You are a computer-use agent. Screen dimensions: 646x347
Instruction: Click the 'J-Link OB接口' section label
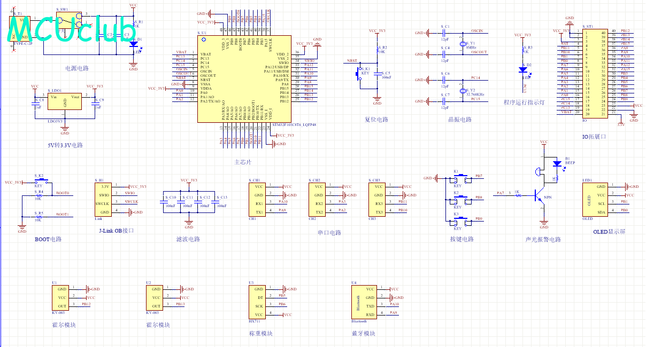coord(116,231)
